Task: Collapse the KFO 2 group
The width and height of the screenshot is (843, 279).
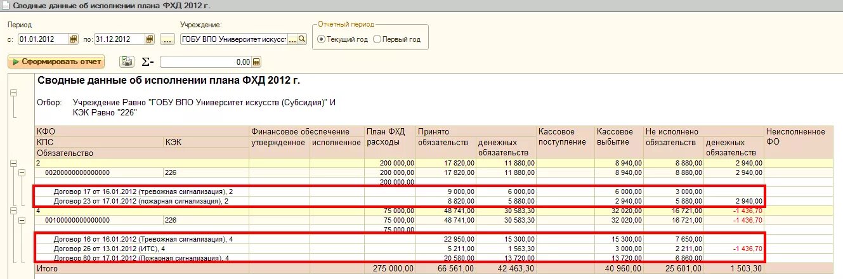Action: 13,163
